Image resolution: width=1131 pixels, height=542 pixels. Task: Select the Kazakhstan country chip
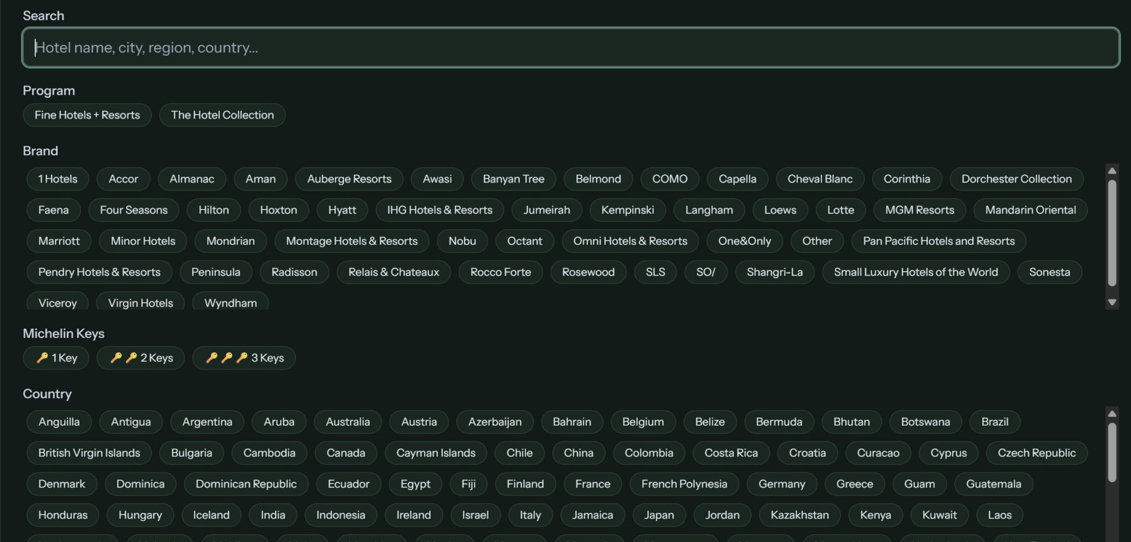pos(800,514)
